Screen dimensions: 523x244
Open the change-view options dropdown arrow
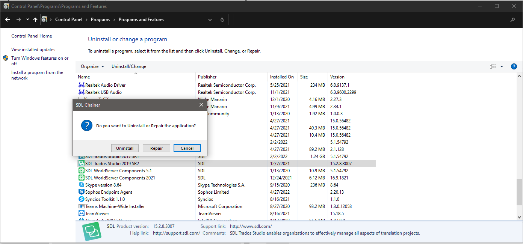pyautogui.click(x=502, y=66)
